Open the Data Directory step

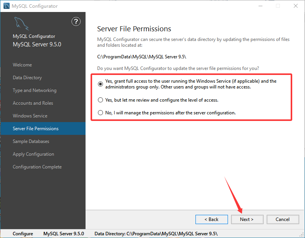[x=27, y=78]
